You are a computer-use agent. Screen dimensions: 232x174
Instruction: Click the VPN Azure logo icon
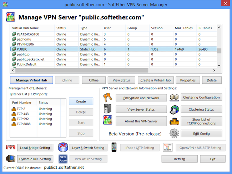(x=63, y=159)
